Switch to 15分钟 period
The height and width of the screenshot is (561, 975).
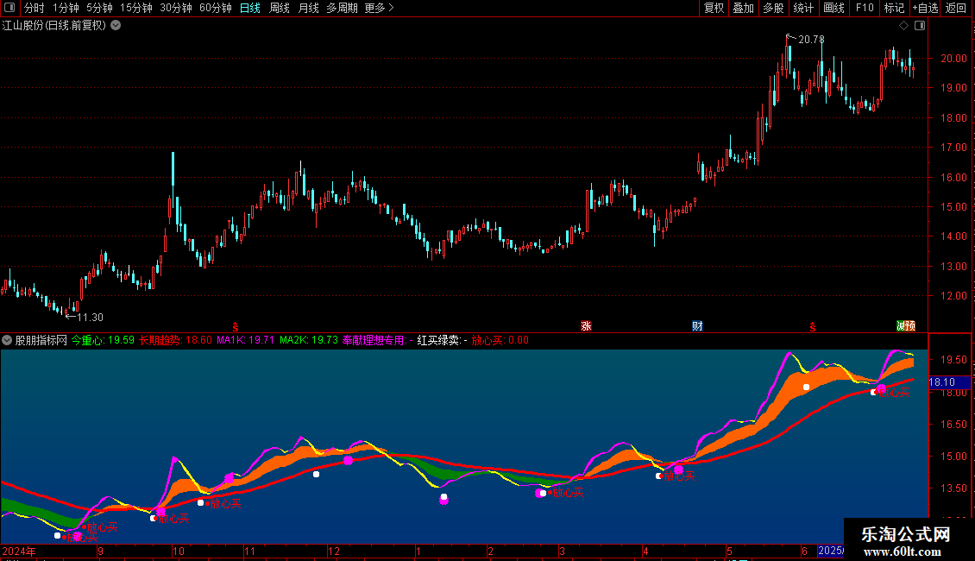coord(136,8)
